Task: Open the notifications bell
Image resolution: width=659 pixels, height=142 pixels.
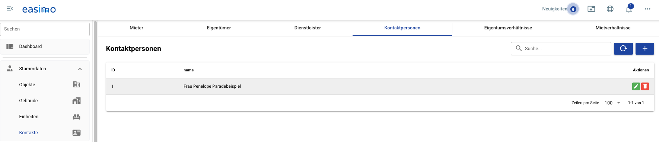Action: (x=629, y=9)
